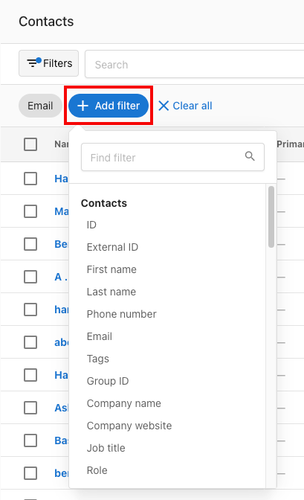Select Group ID filter option

tap(108, 381)
